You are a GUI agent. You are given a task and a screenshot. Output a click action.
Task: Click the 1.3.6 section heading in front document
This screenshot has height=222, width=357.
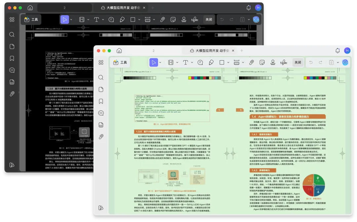158,132
